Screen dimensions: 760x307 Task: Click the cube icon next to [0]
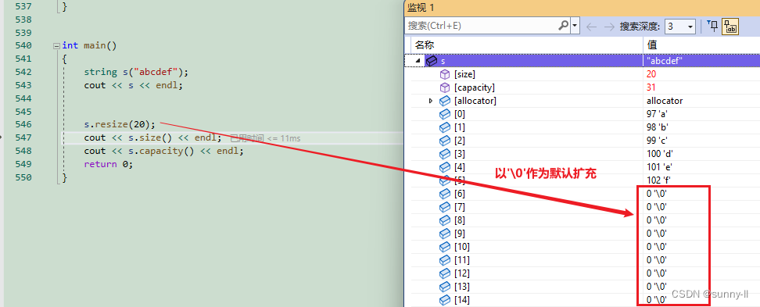coord(444,114)
